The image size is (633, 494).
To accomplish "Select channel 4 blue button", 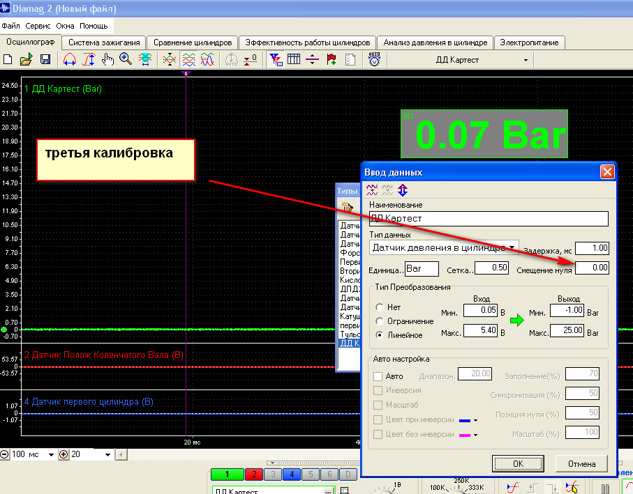I will pos(292,474).
